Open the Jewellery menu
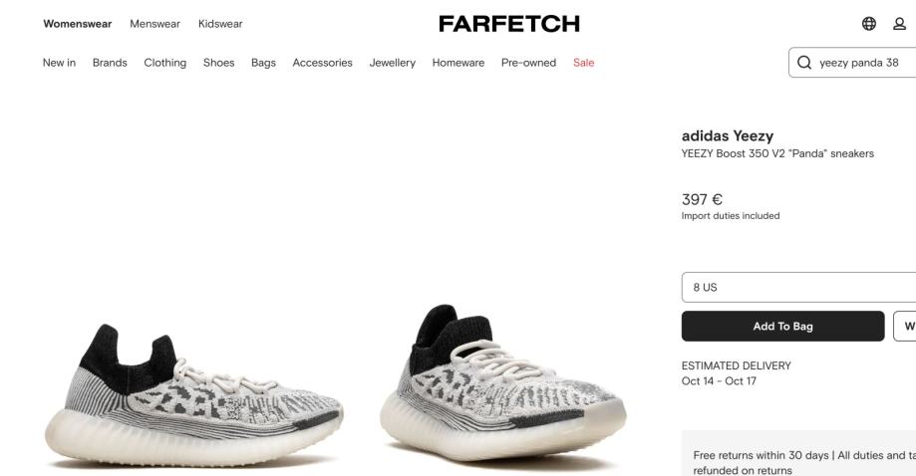The image size is (916, 476). 392,63
